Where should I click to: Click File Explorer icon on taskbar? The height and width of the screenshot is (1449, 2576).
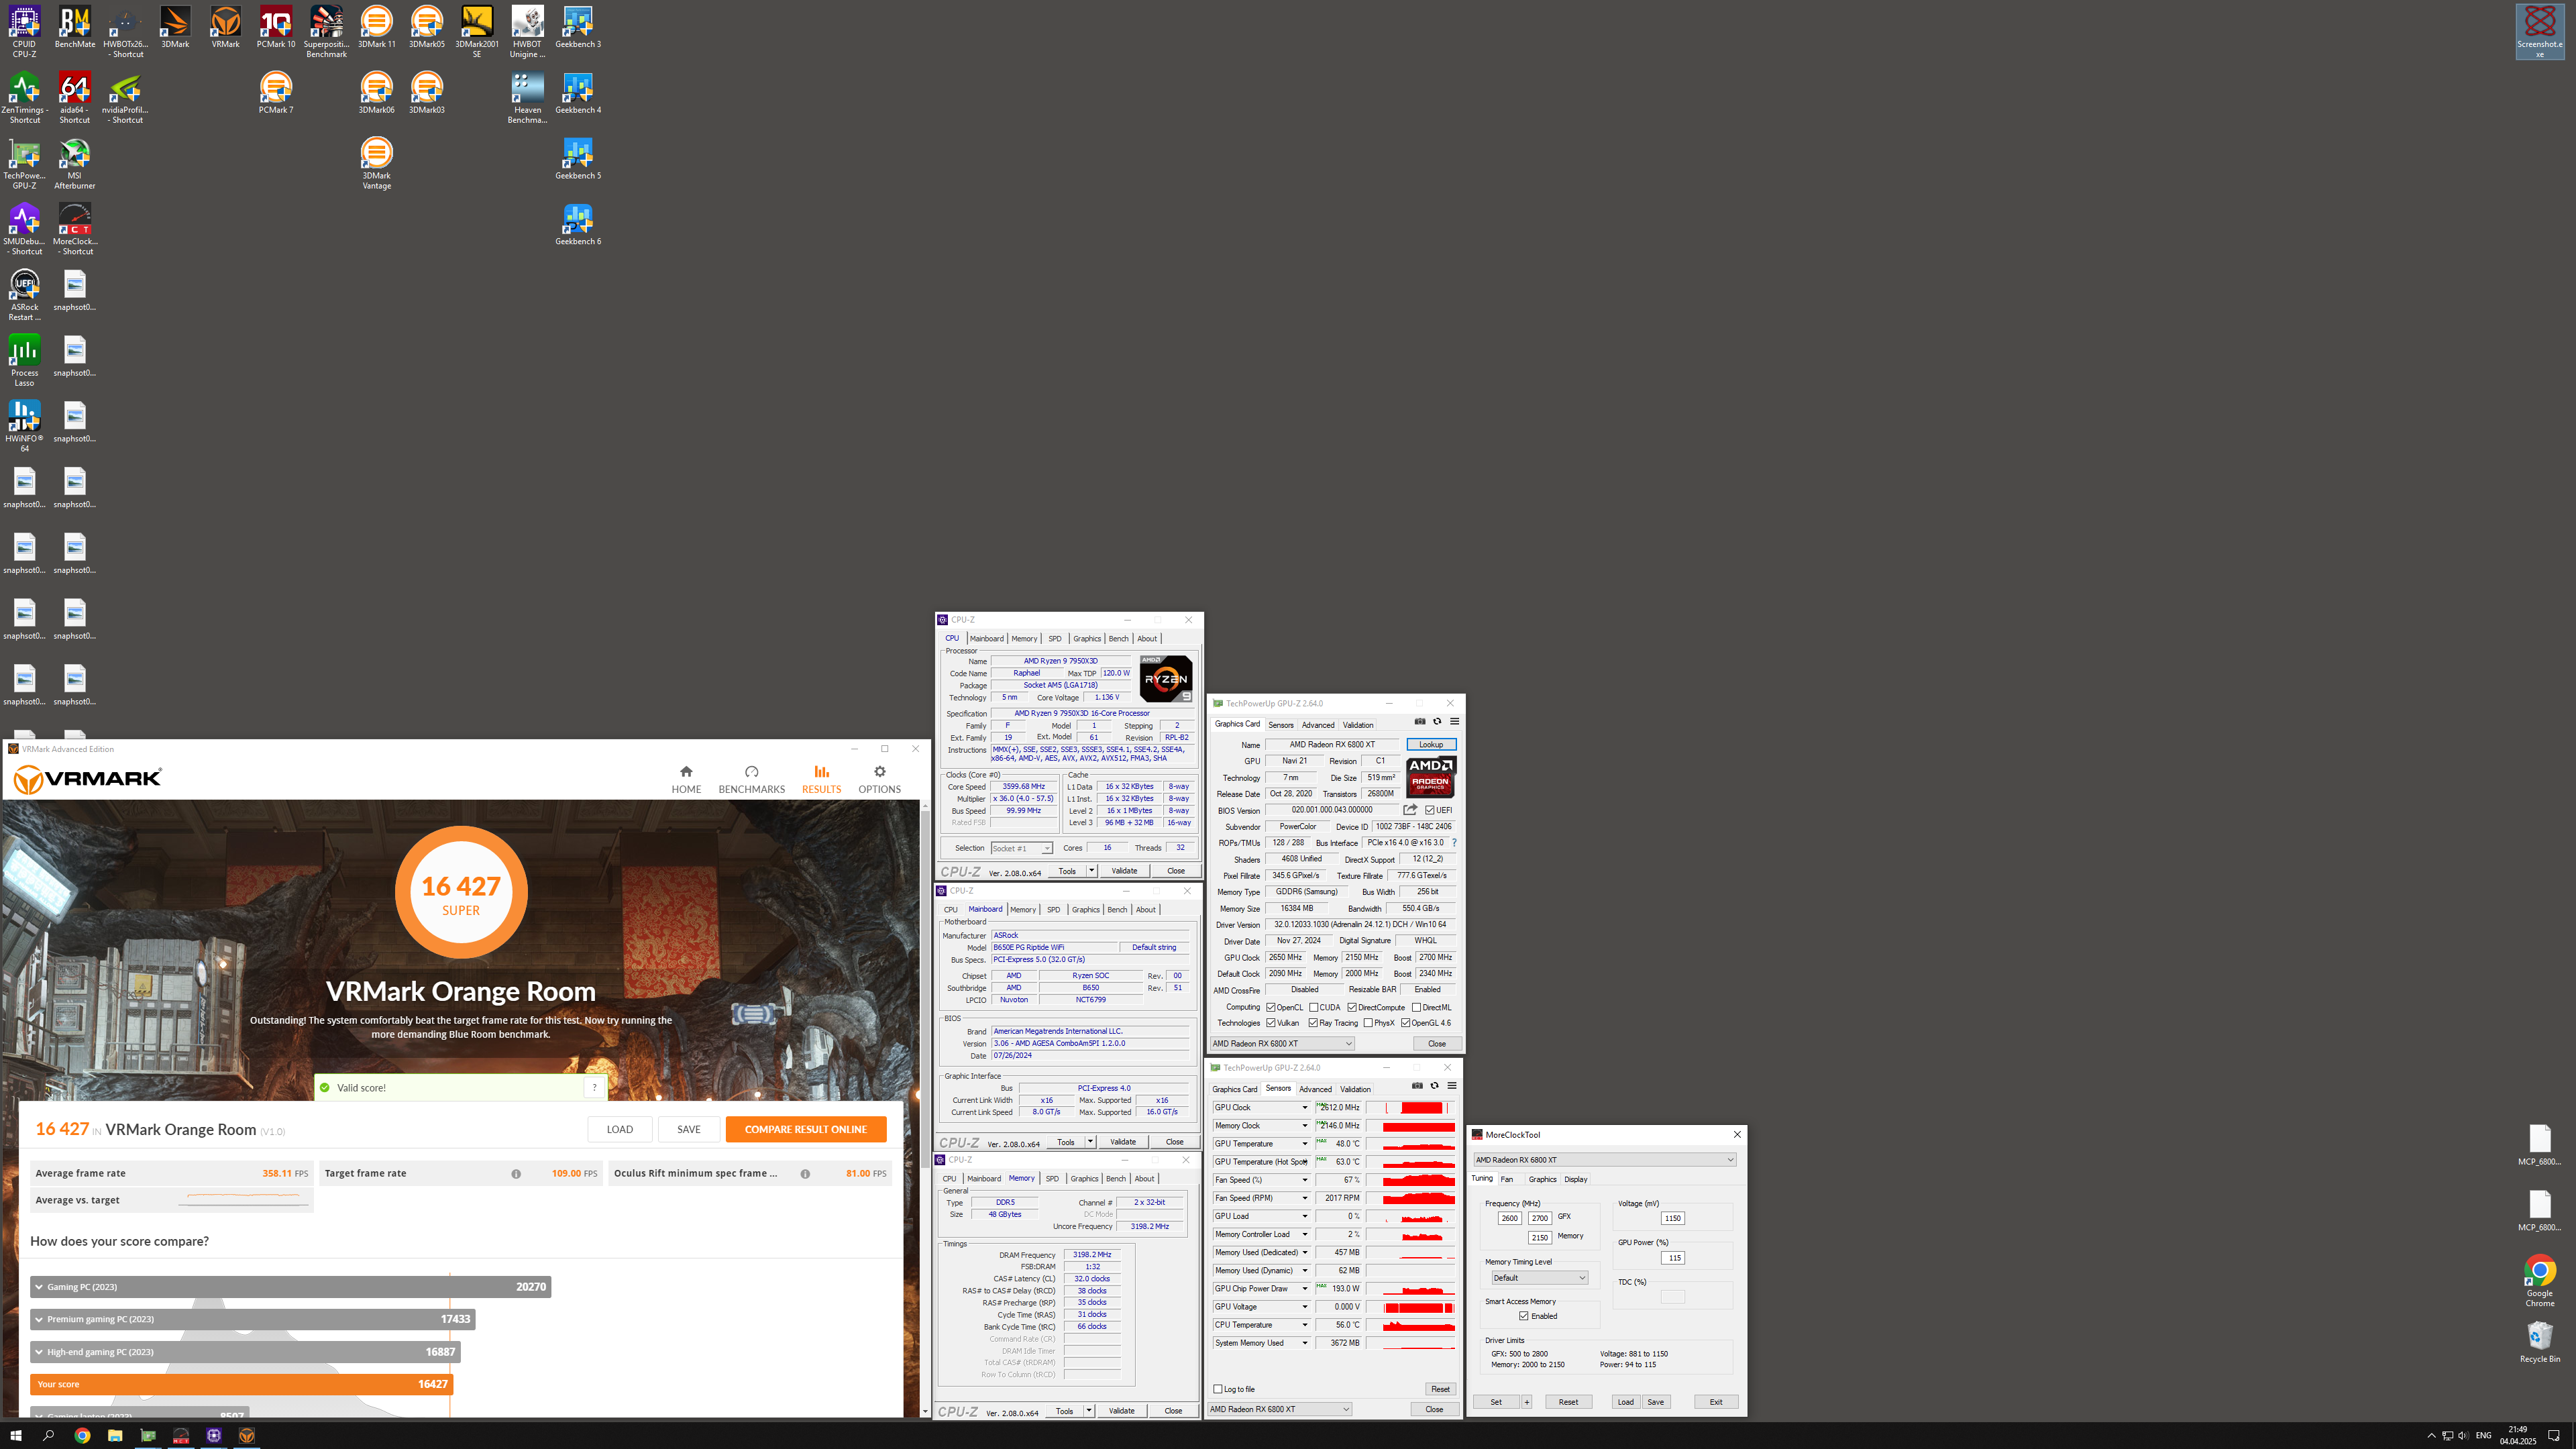pos(115,1436)
